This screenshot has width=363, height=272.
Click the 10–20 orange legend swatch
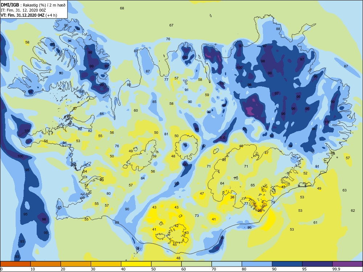click(46, 264)
